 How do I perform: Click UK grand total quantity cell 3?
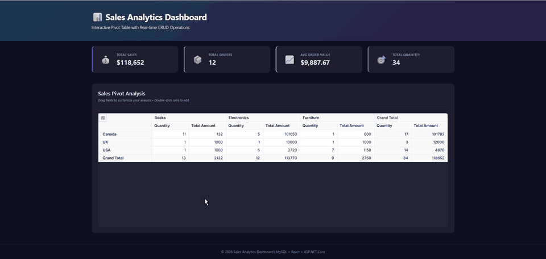click(x=392, y=142)
